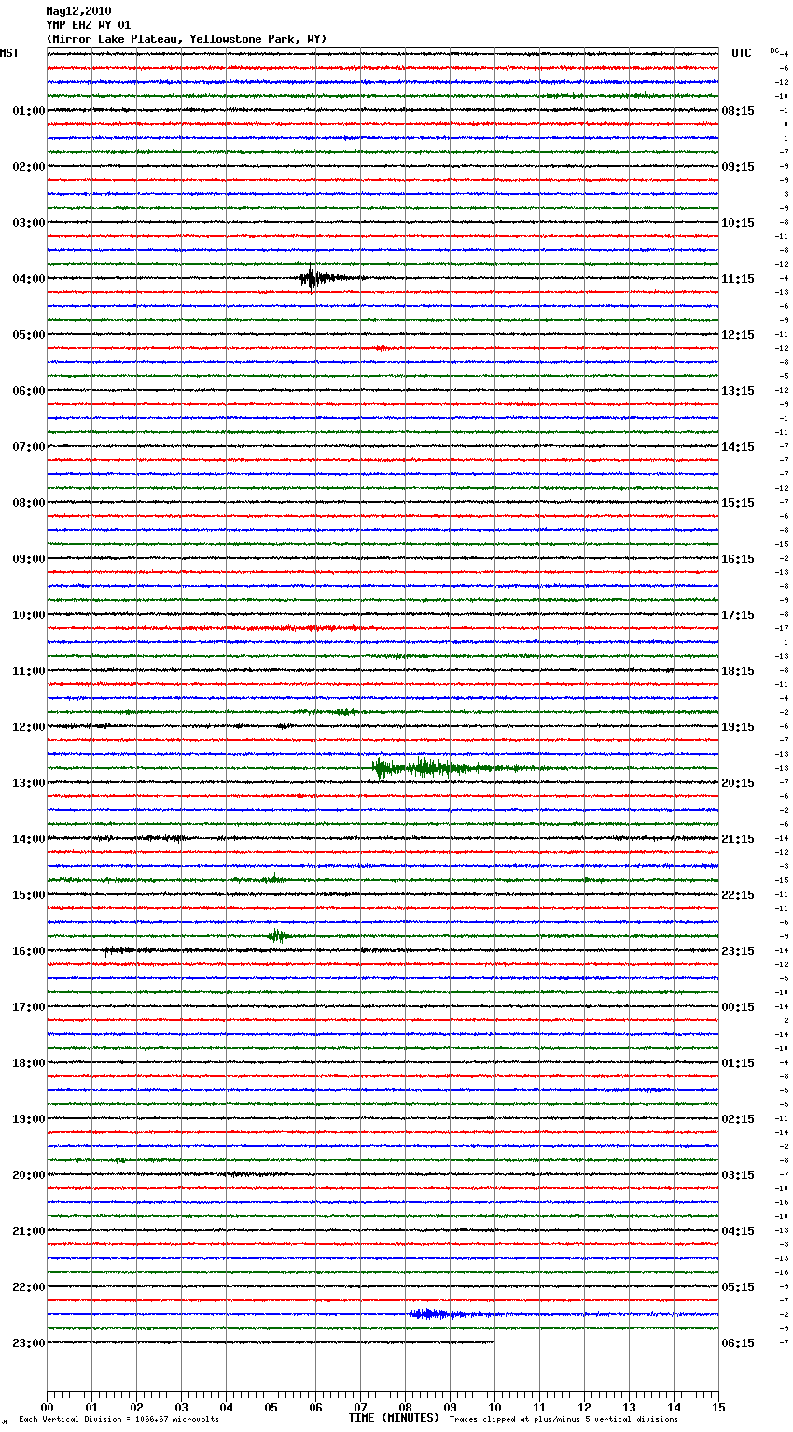The width and height of the screenshot is (793, 1432).
Task: Select the 22:00 MST time label
Action: 28,1287
